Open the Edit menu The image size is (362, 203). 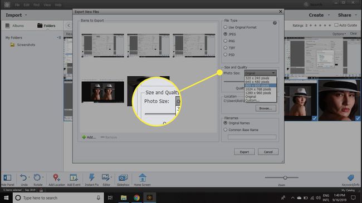pos(27,5)
